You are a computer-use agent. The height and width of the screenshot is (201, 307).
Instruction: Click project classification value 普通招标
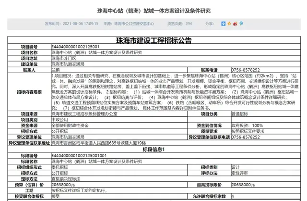tap(240, 114)
